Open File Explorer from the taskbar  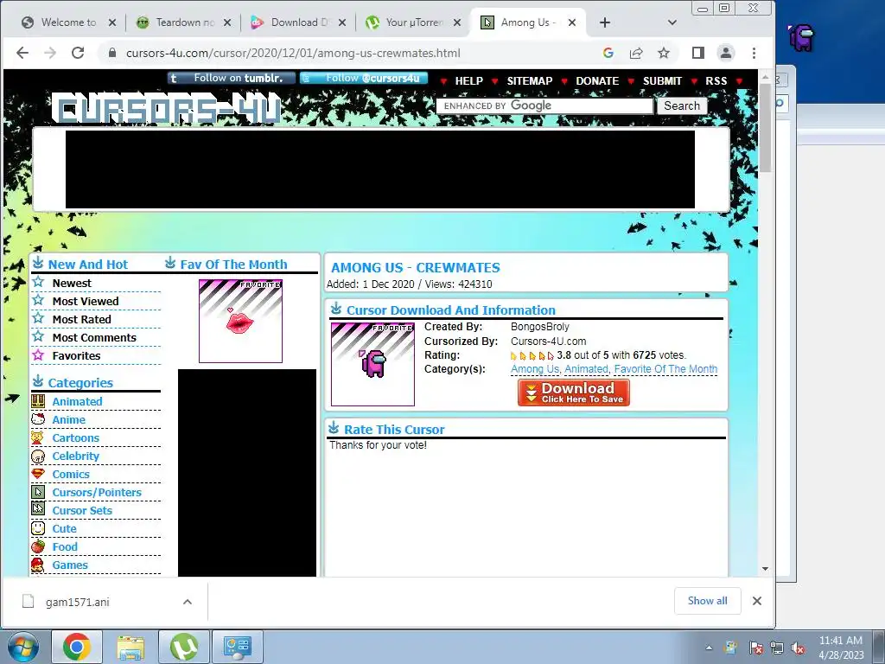pos(131,647)
